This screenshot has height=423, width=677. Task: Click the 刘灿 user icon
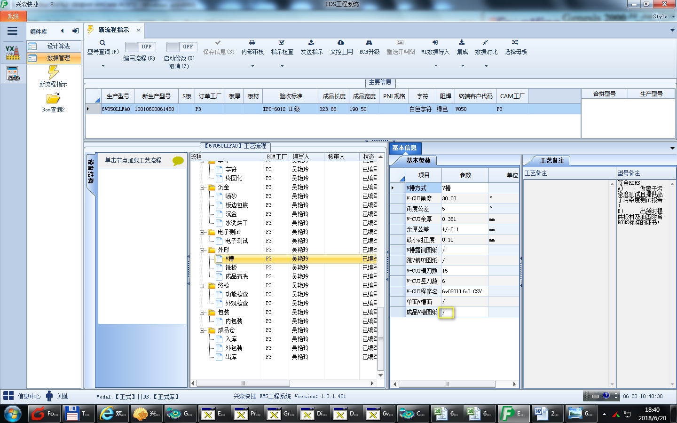pyautogui.click(x=49, y=396)
